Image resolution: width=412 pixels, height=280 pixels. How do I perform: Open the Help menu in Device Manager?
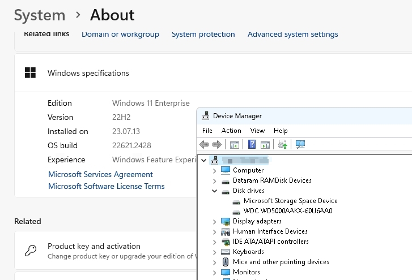(x=281, y=131)
